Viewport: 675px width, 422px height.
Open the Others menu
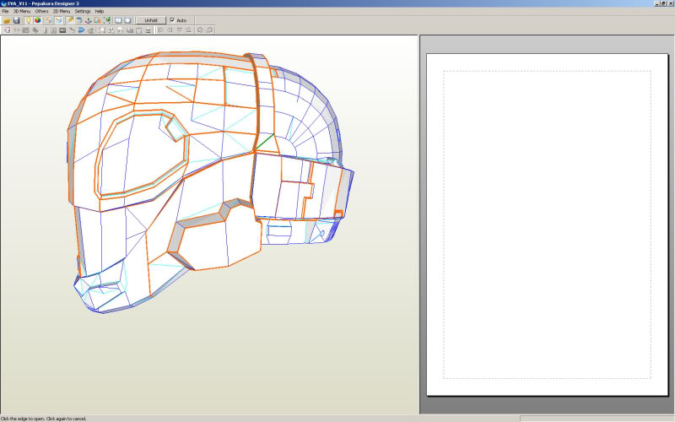(41, 11)
